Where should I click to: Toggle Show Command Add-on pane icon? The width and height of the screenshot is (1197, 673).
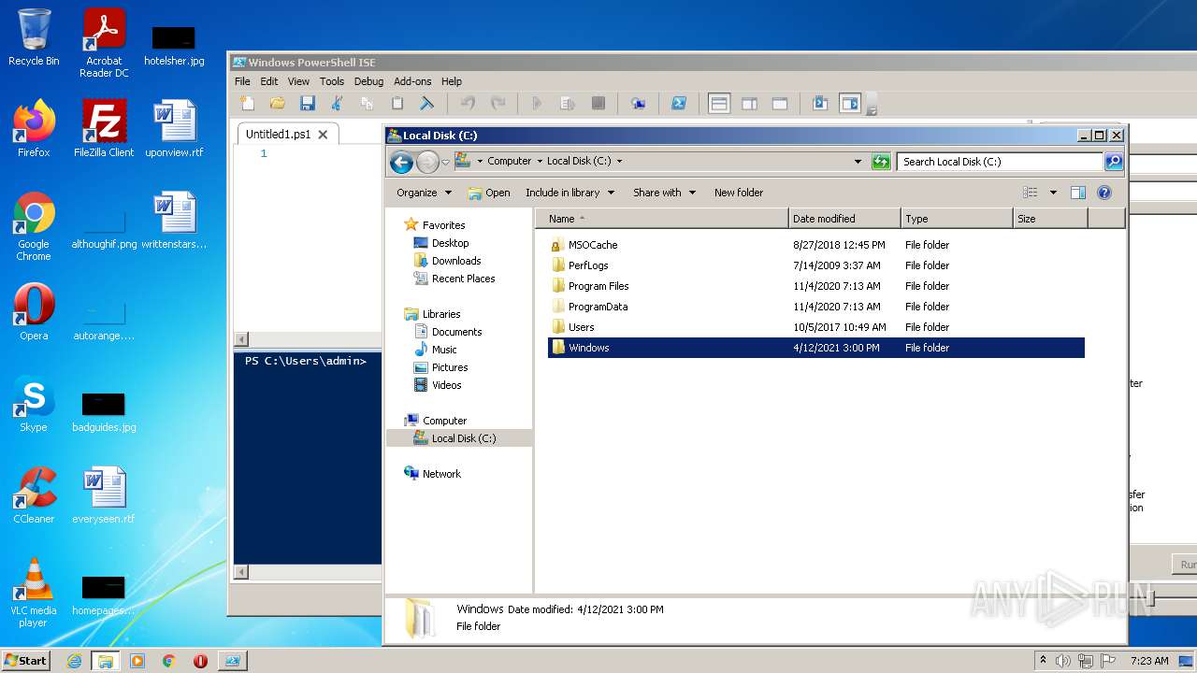tap(850, 104)
